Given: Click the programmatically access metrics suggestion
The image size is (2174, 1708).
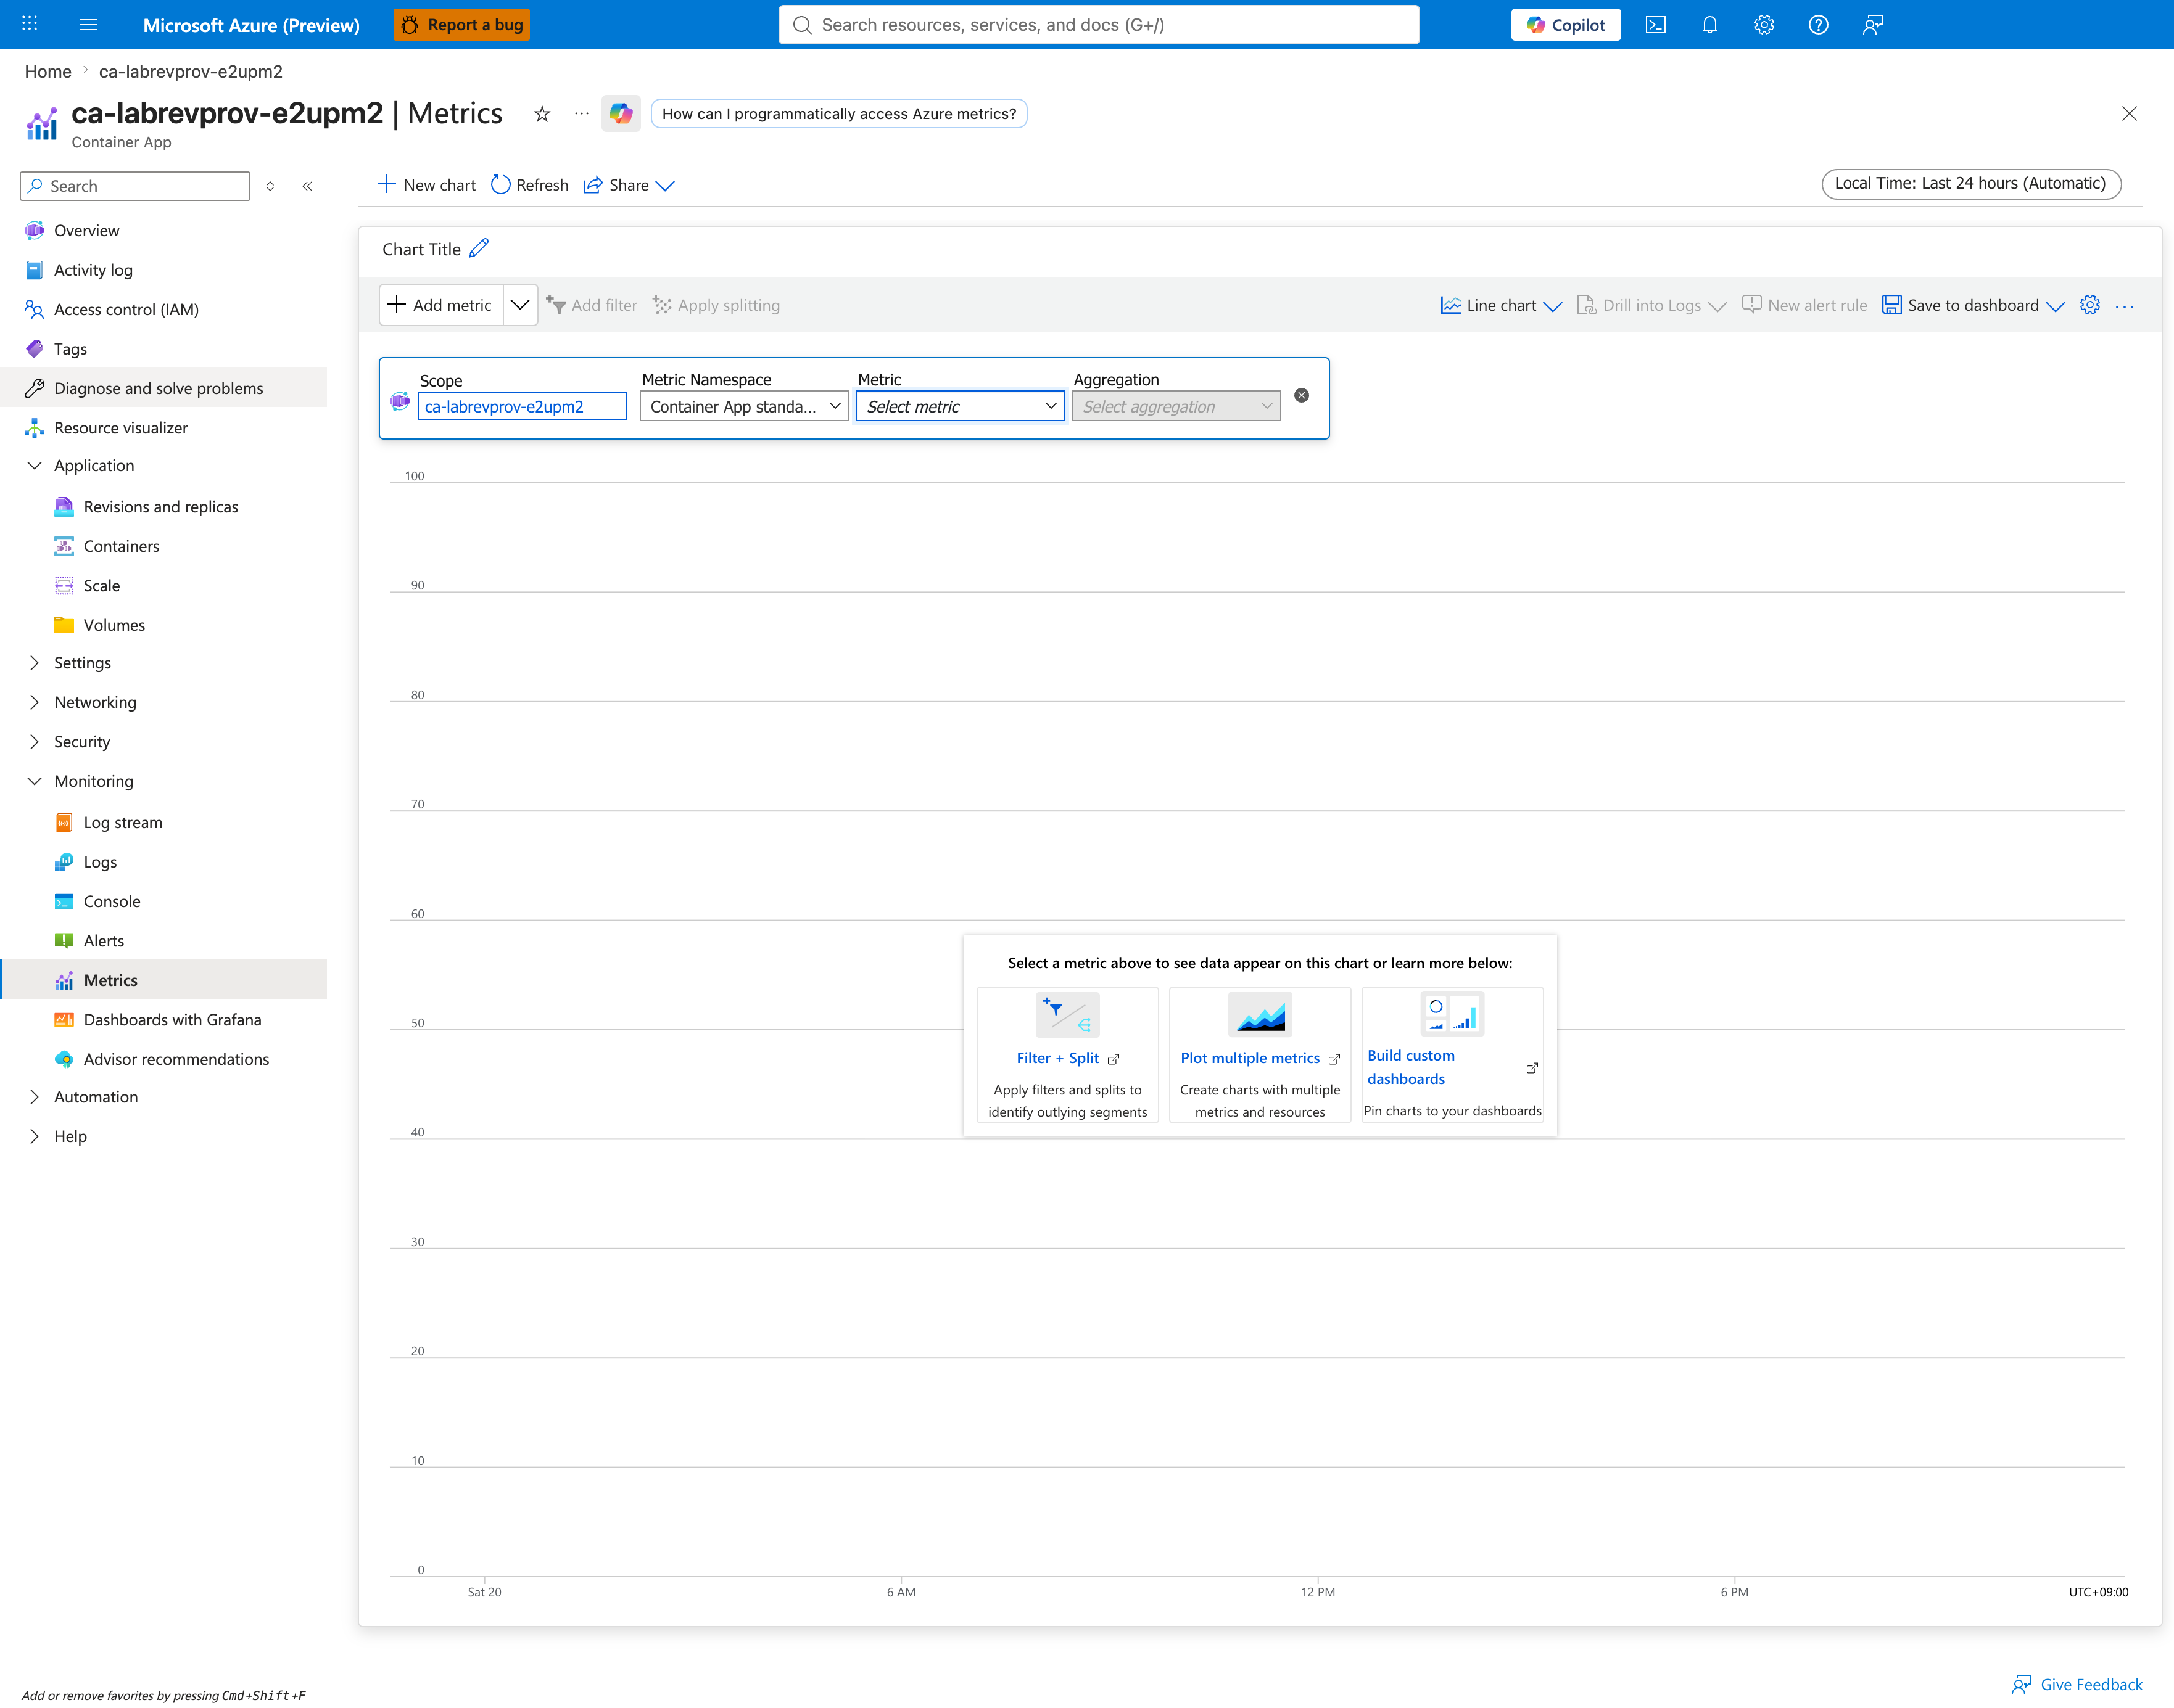Looking at the screenshot, I should (838, 113).
